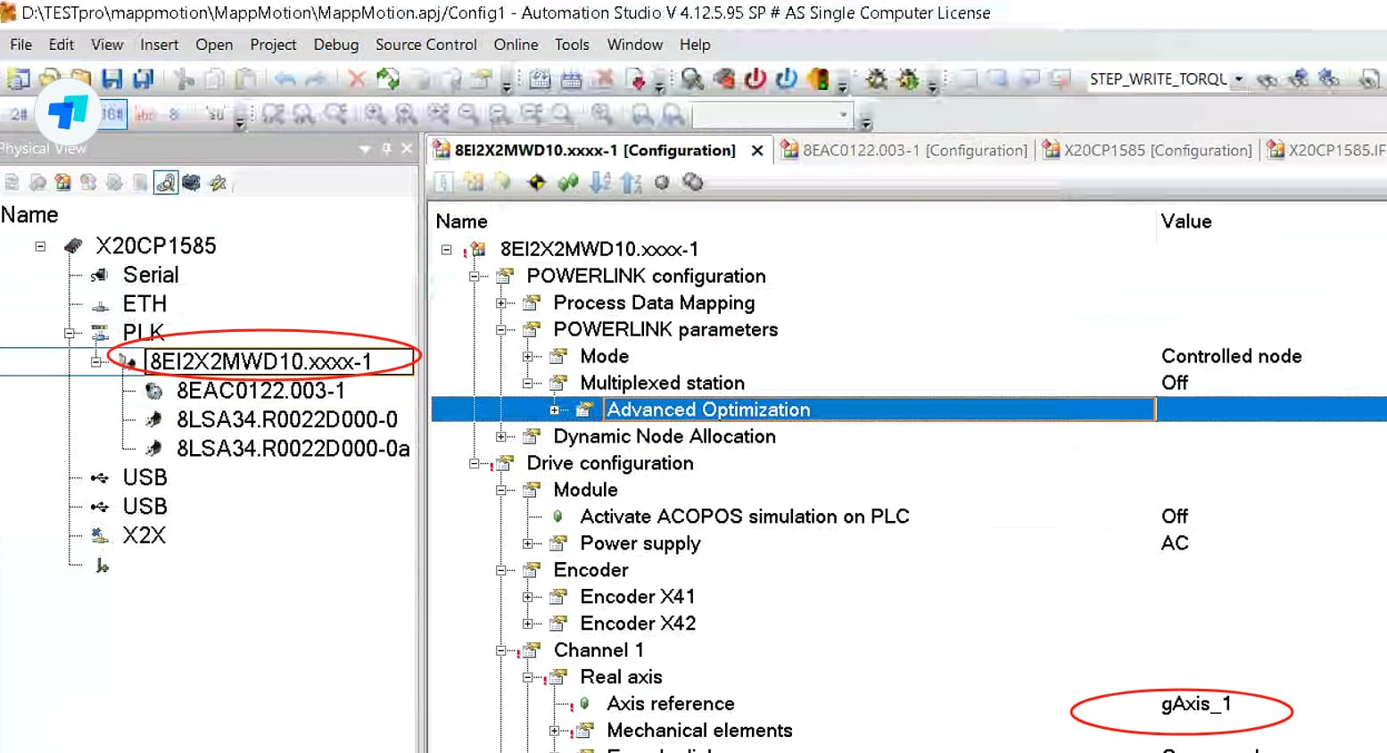This screenshot has height=753, width=1387.
Task: Click the colored grid icon in Physical View toolbar
Action: click(x=62, y=183)
